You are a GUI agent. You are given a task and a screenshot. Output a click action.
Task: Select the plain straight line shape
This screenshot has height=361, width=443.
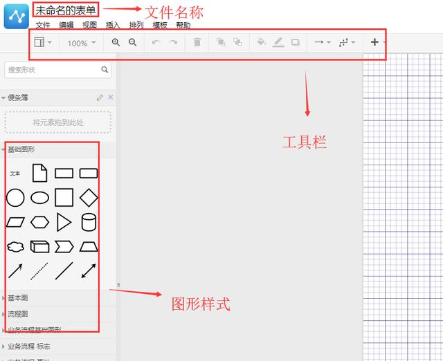click(64, 271)
